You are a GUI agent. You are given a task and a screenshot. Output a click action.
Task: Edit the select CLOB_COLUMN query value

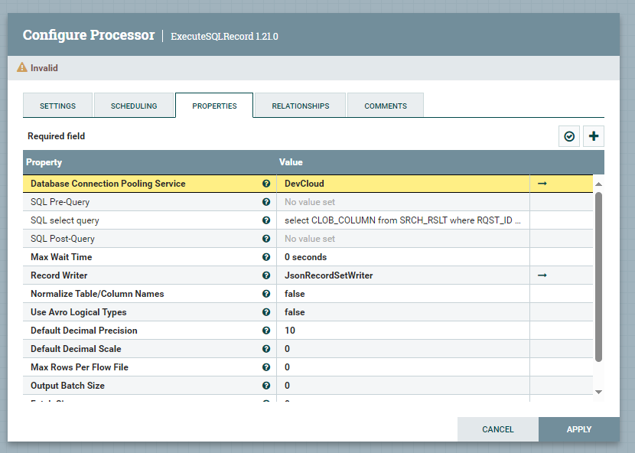403,220
